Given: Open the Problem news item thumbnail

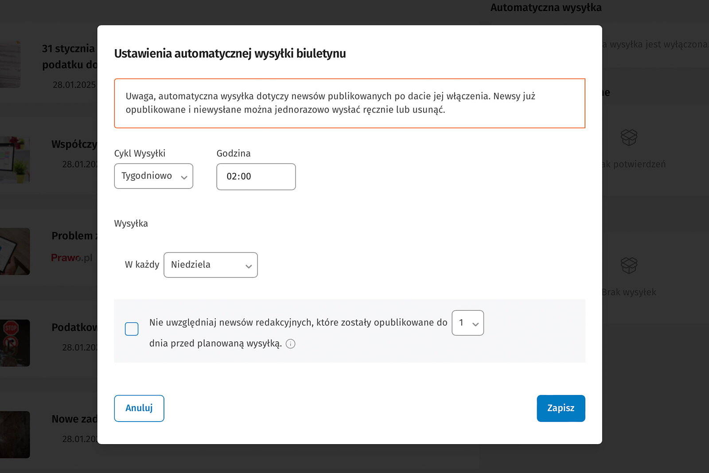Looking at the screenshot, I should click(15, 251).
